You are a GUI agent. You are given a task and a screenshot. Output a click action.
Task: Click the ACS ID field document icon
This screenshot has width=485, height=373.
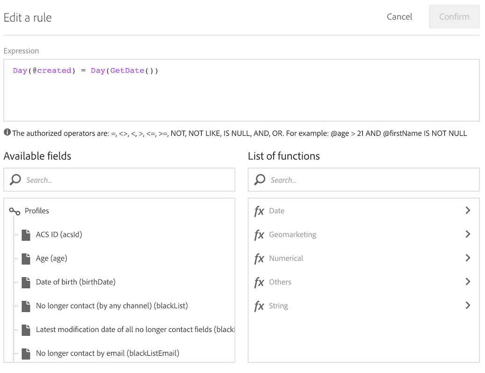[26, 235]
